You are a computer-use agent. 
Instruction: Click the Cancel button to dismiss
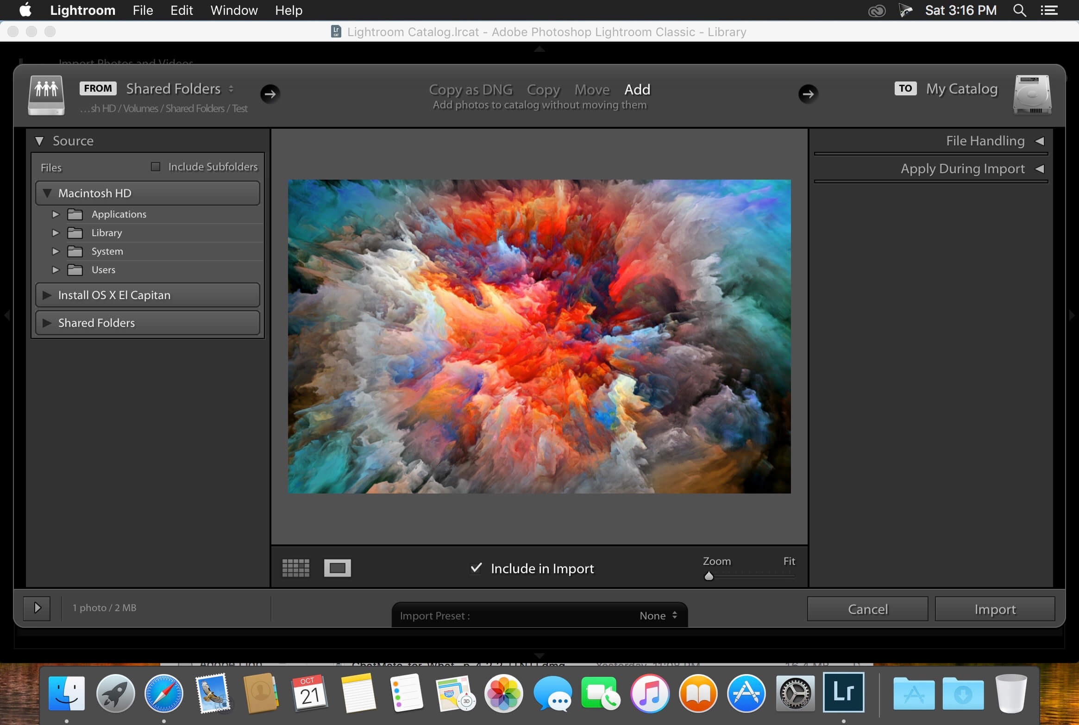pyautogui.click(x=867, y=609)
